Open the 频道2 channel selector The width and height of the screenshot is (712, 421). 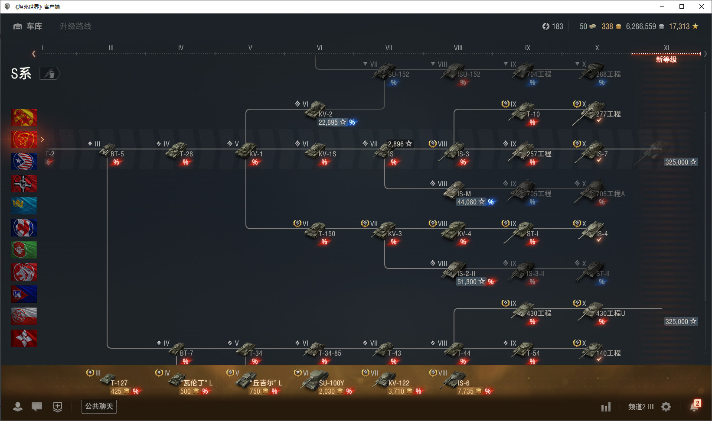point(640,407)
